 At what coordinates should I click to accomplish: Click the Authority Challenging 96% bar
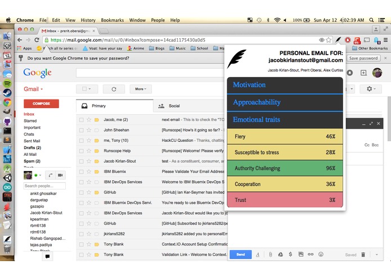pyautogui.click(x=285, y=168)
